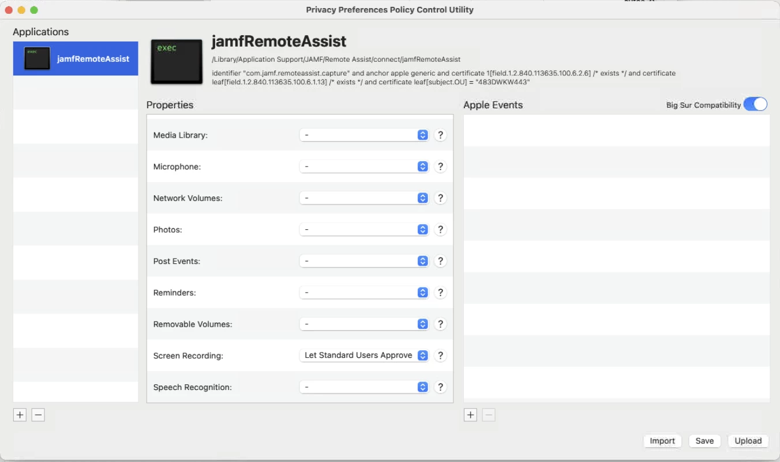Click help icon for Speech Recognition
Image resolution: width=780 pixels, height=462 pixels.
(x=440, y=387)
